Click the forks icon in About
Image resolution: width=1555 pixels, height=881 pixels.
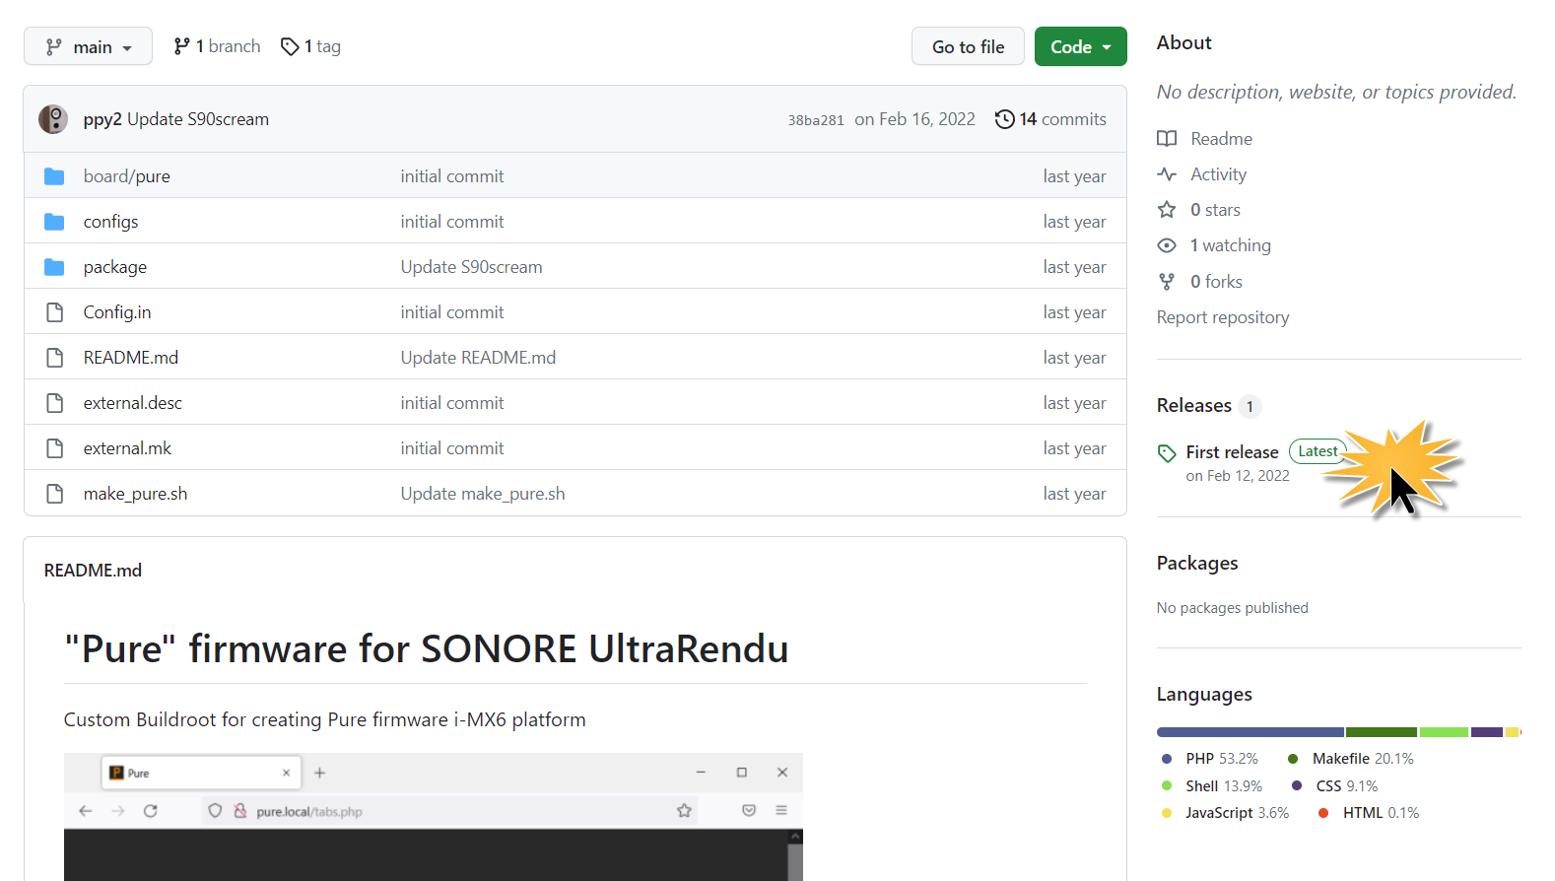click(x=1167, y=282)
